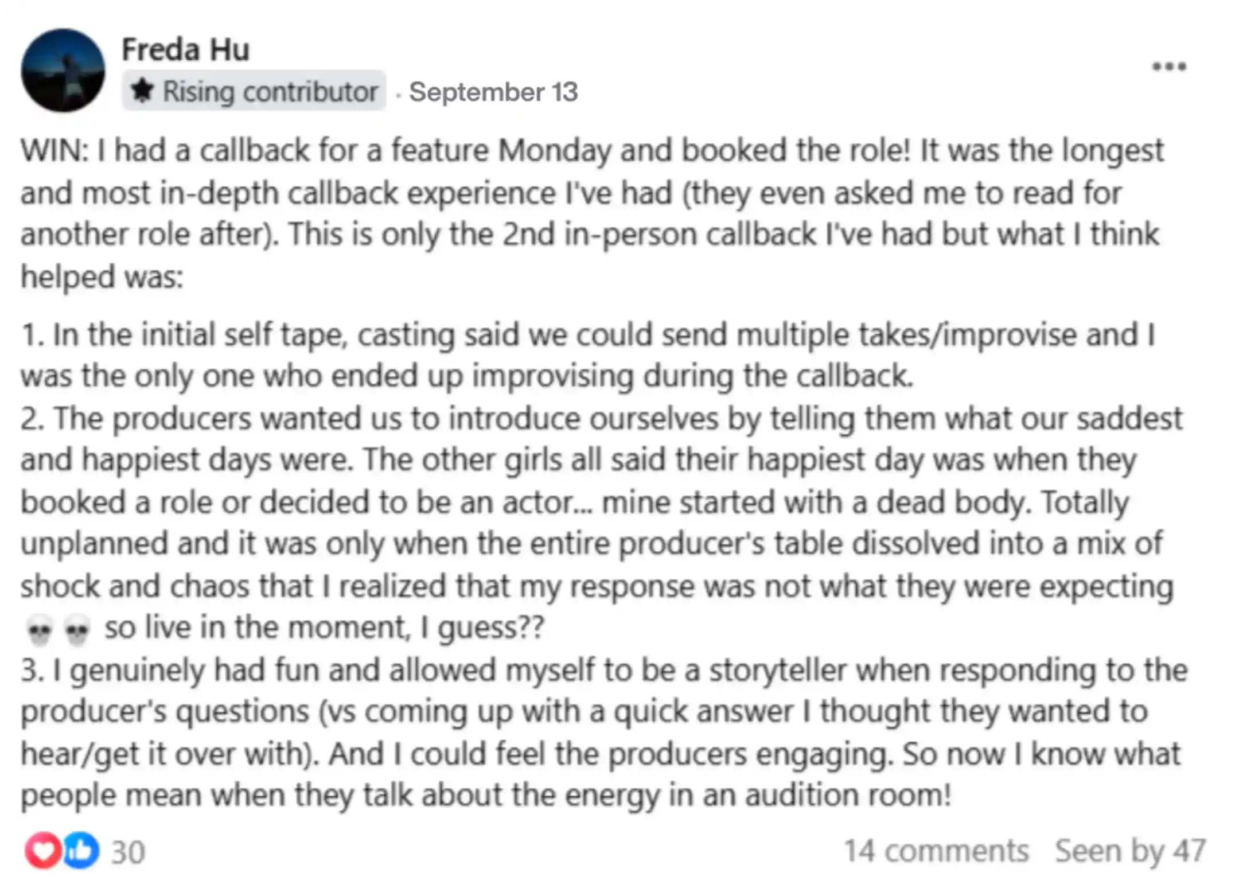Screen dimensions: 1239x896
Task: Click the red heart love reaction icon
Action: 43,850
